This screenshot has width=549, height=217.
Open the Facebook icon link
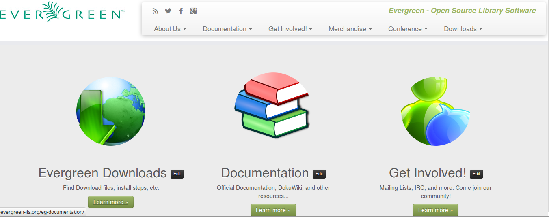pos(181,11)
